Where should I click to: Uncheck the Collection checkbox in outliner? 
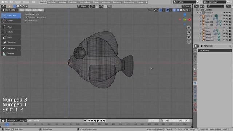[200, 13]
